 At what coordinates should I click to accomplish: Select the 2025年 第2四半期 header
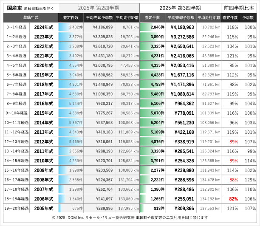[99, 8]
